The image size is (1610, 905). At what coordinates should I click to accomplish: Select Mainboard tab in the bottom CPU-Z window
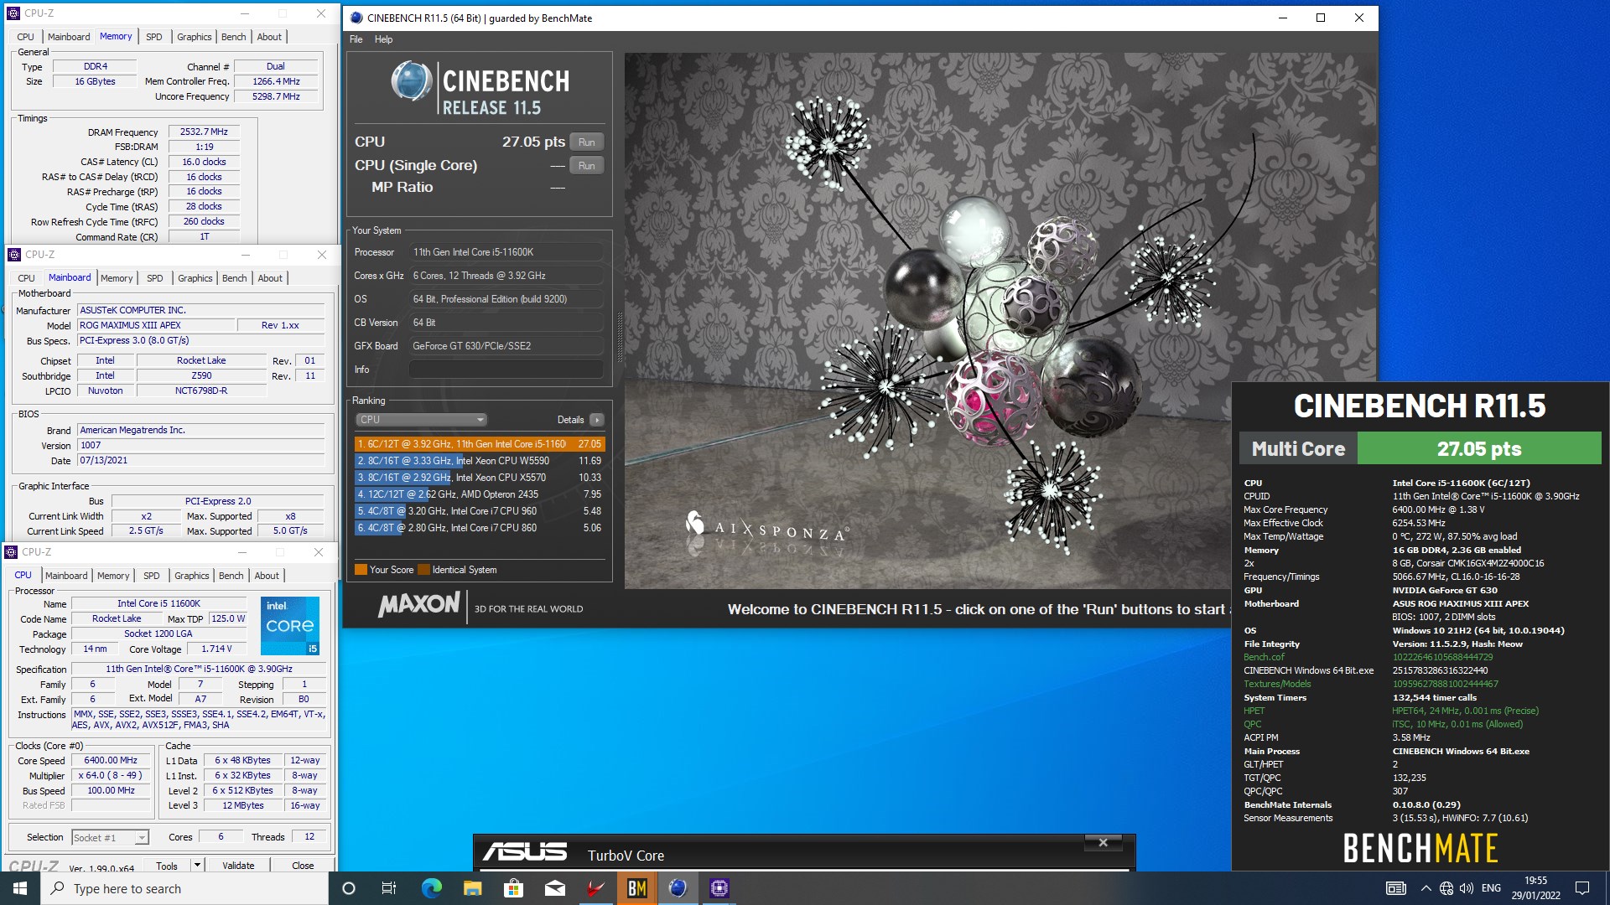(x=66, y=576)
